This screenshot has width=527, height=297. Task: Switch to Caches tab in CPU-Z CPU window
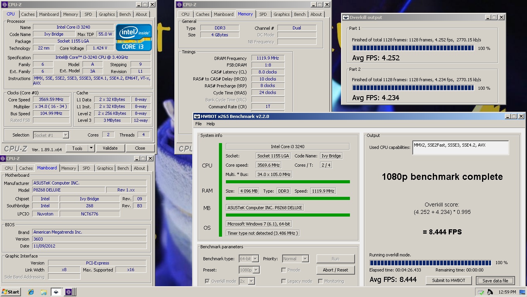pyautogui.click(x=28, y=14)
